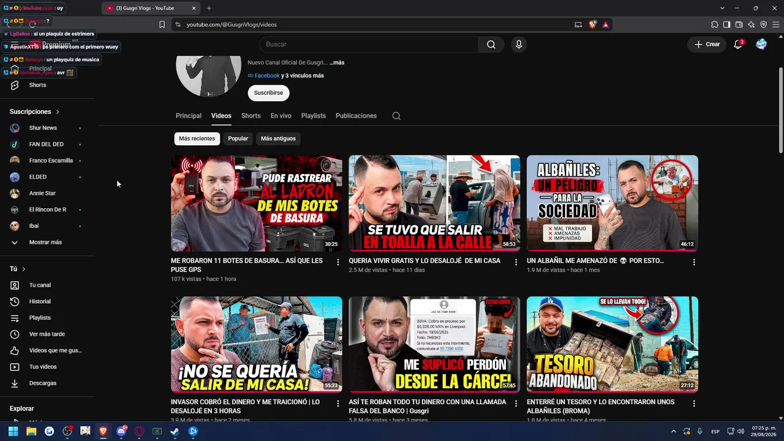784x441 pixels.
Task: Select the Popular filter chip
Action: tap(238, 138)
